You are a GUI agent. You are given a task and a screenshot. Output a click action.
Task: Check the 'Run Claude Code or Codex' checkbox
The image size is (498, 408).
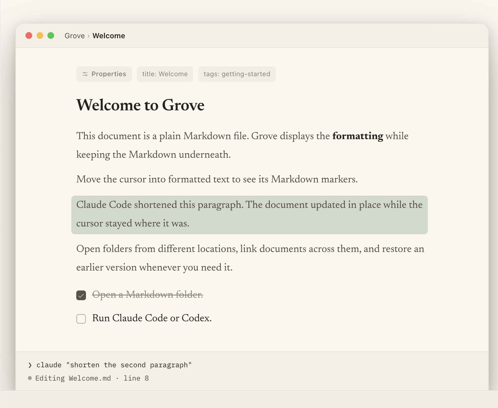click(x=81, y=319)
